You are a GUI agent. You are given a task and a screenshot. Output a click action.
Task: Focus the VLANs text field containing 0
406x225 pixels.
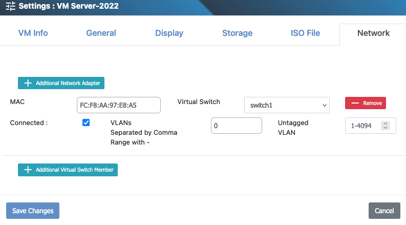point(236,126)
